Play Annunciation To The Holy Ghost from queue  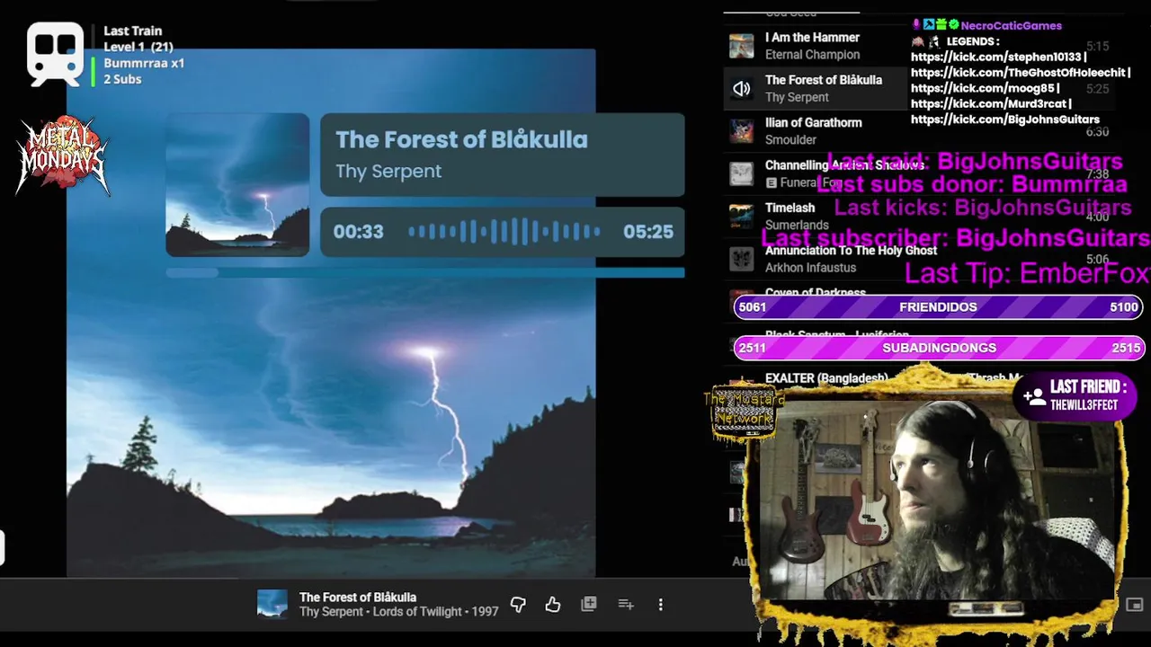[851, 250]
